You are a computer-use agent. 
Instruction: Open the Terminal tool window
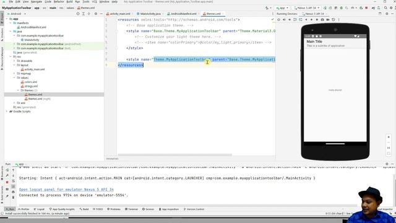tap(131, 209)
